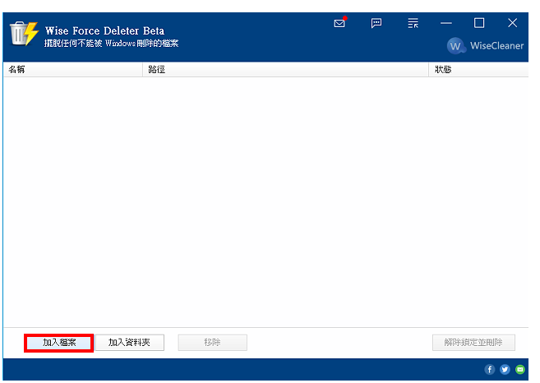The height and width of the screenshot is (383, 540).
Task: Visit the Twitter page icon
Action: point(505,370)
